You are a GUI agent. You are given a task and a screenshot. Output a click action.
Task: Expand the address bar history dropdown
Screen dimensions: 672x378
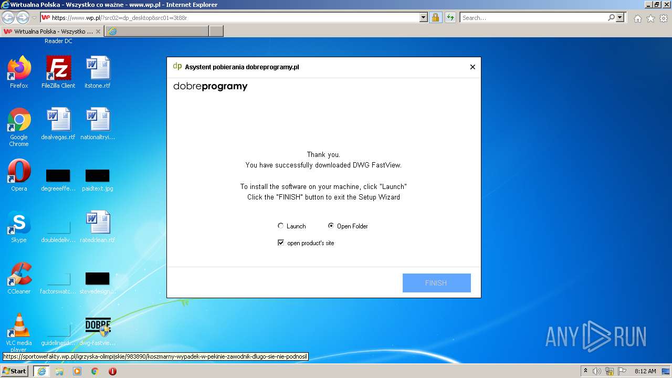(424, 17)
